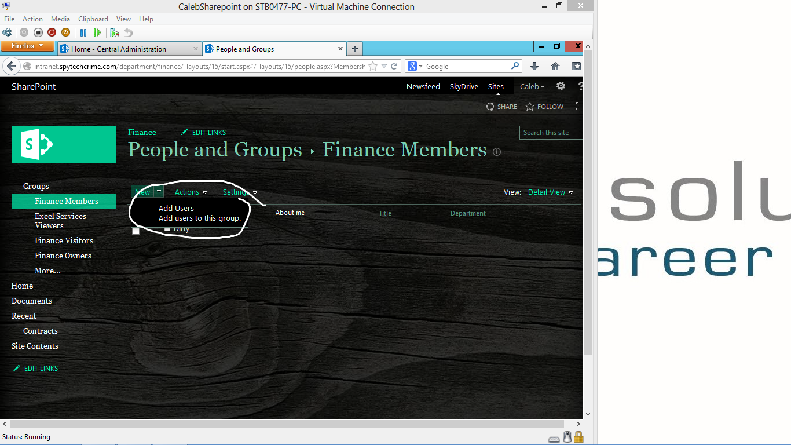
Task: Click the focus on content icon
Action: (579, 106)
